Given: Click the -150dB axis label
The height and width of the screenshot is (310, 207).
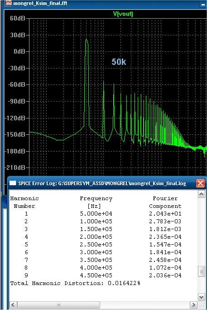Looking at the screenshot, I should point(15,134).
